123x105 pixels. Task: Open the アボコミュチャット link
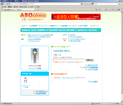[34, 41]
